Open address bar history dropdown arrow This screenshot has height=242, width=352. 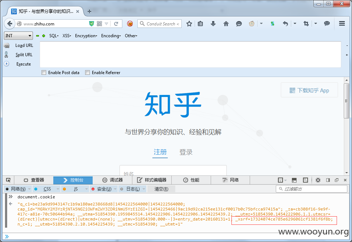pos(106,24)
